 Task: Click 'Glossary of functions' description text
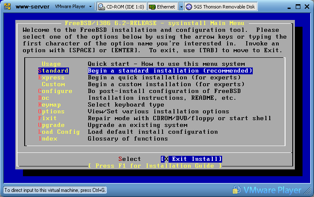coord(128,139)
